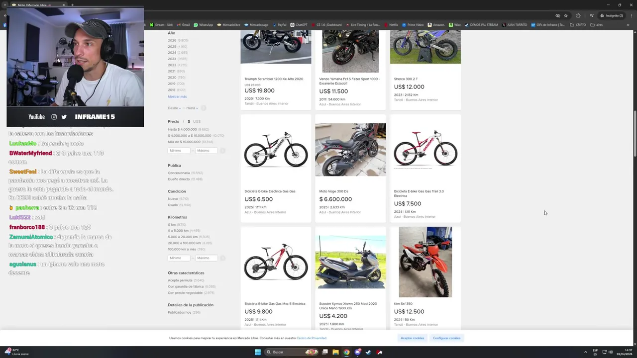Open the aires bookmarks folder
The height and width of the screenshot is (358, 637).
596,25
